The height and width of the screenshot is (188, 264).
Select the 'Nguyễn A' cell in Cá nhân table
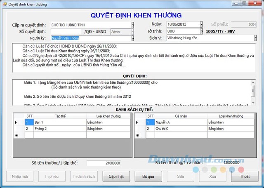[x=181, y=122]
